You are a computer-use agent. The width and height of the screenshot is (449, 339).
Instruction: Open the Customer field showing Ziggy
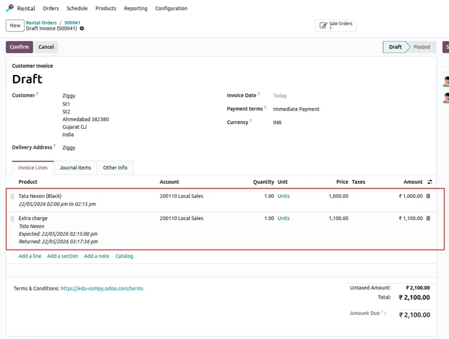tap(69, 95)
